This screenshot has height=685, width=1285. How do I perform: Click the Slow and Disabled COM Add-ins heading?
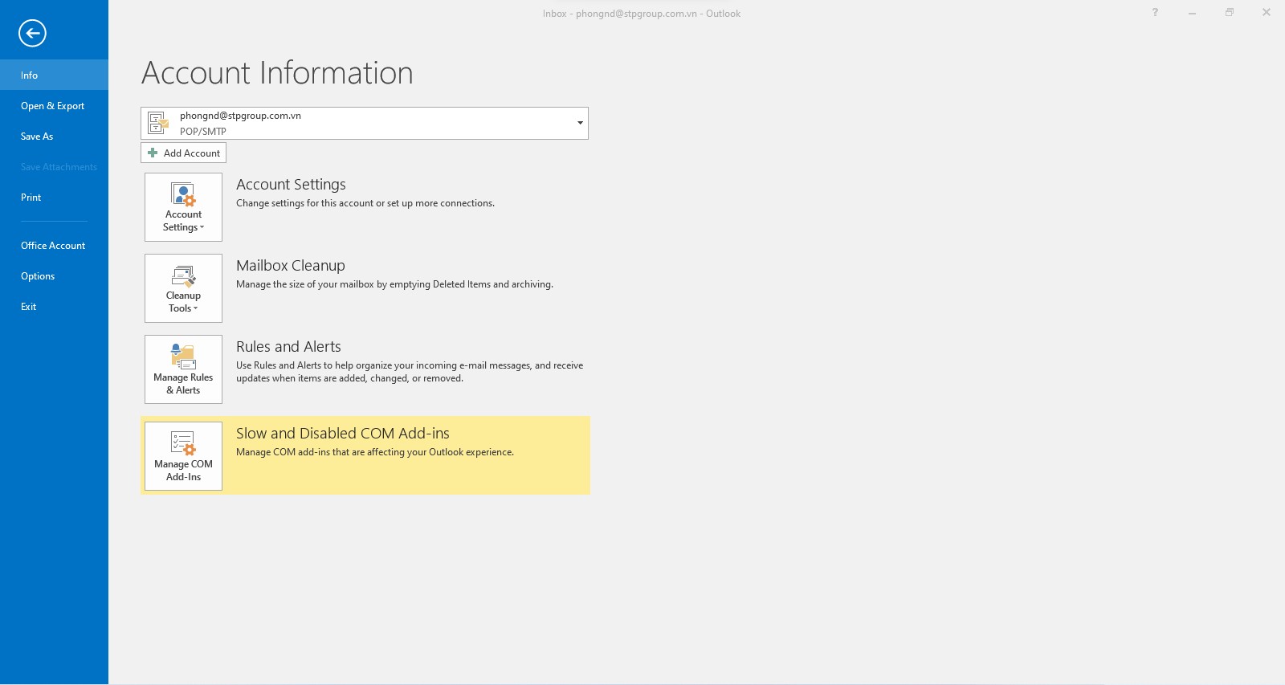point(342,434)
